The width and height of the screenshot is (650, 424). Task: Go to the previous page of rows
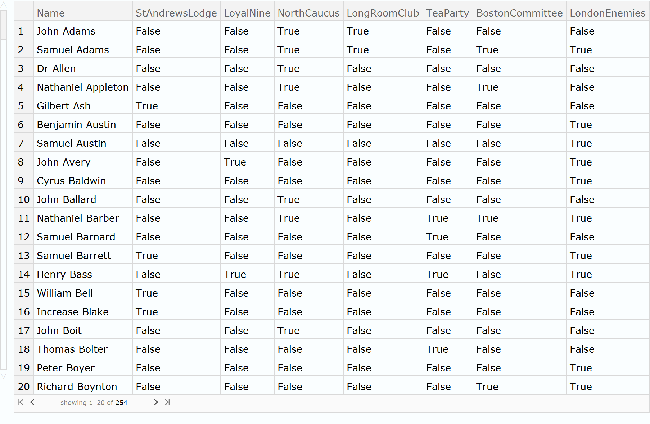[32, 402]
